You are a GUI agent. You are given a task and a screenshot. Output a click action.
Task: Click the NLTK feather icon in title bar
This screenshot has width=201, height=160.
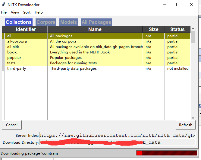click(4, 5)
